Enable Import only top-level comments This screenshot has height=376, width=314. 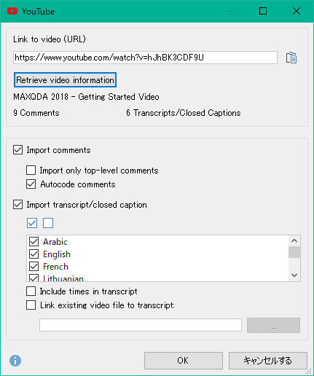[31, 171]
